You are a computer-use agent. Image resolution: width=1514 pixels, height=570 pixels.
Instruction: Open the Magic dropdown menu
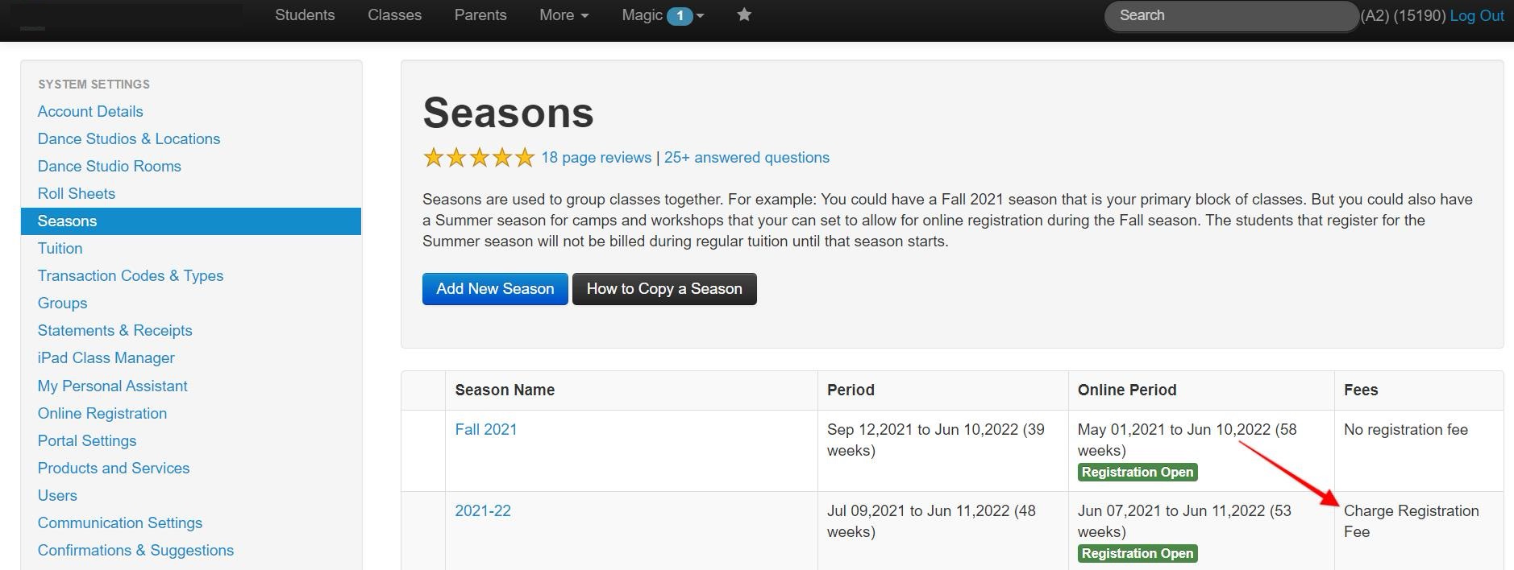pos(663,15)
